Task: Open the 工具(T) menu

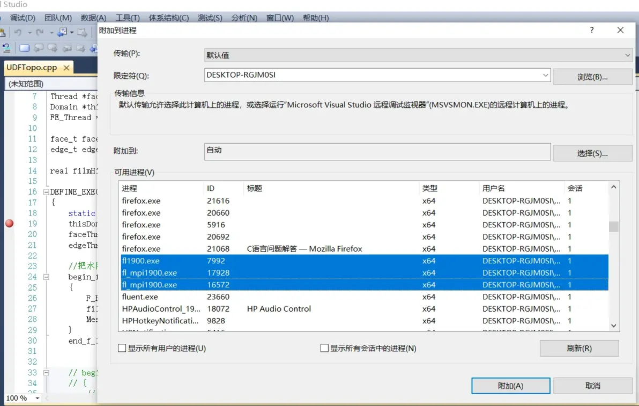Action: pos(128,18)
